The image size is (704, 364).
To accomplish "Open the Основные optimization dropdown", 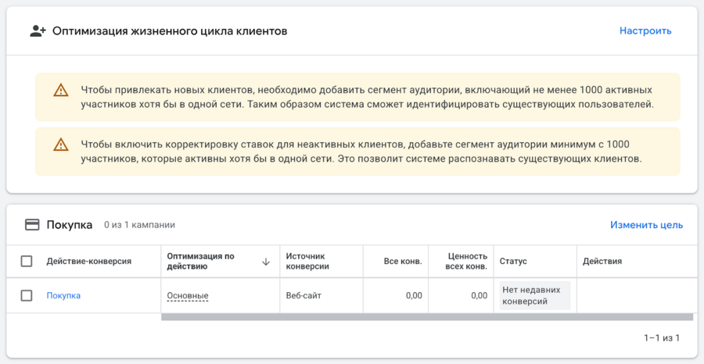I will [x=188, y=296].
